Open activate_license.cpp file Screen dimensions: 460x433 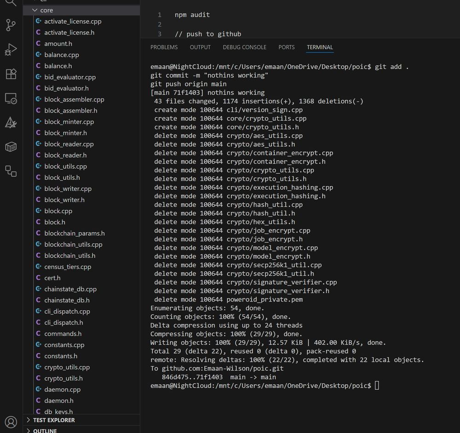pyautogui.click(x=81, y=22)
